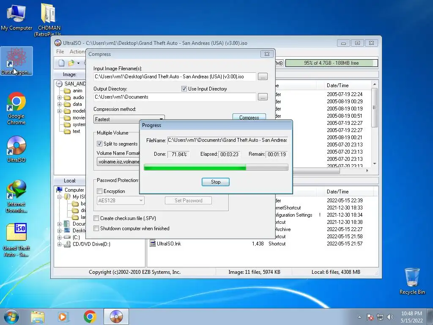This screenshot has width=433, height=325.
Task: Expand the models folder in image tree
Action: pos(59,111)
